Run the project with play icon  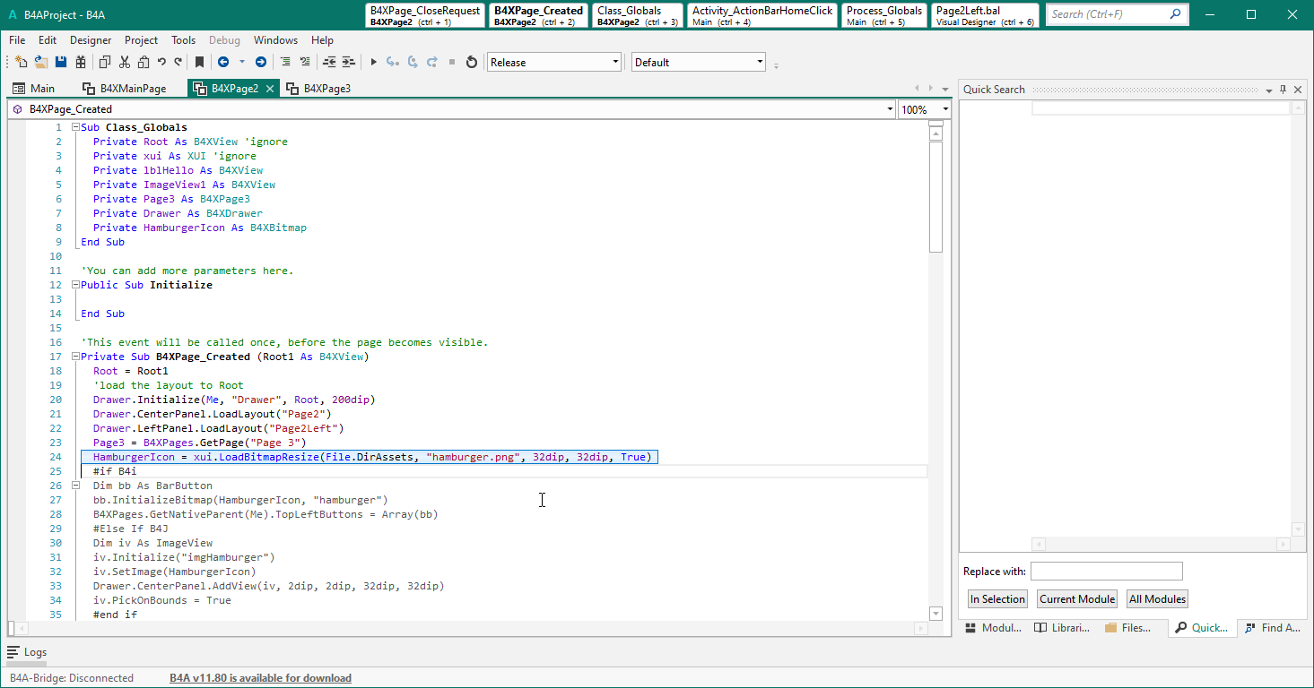click(x=374, y=62)
